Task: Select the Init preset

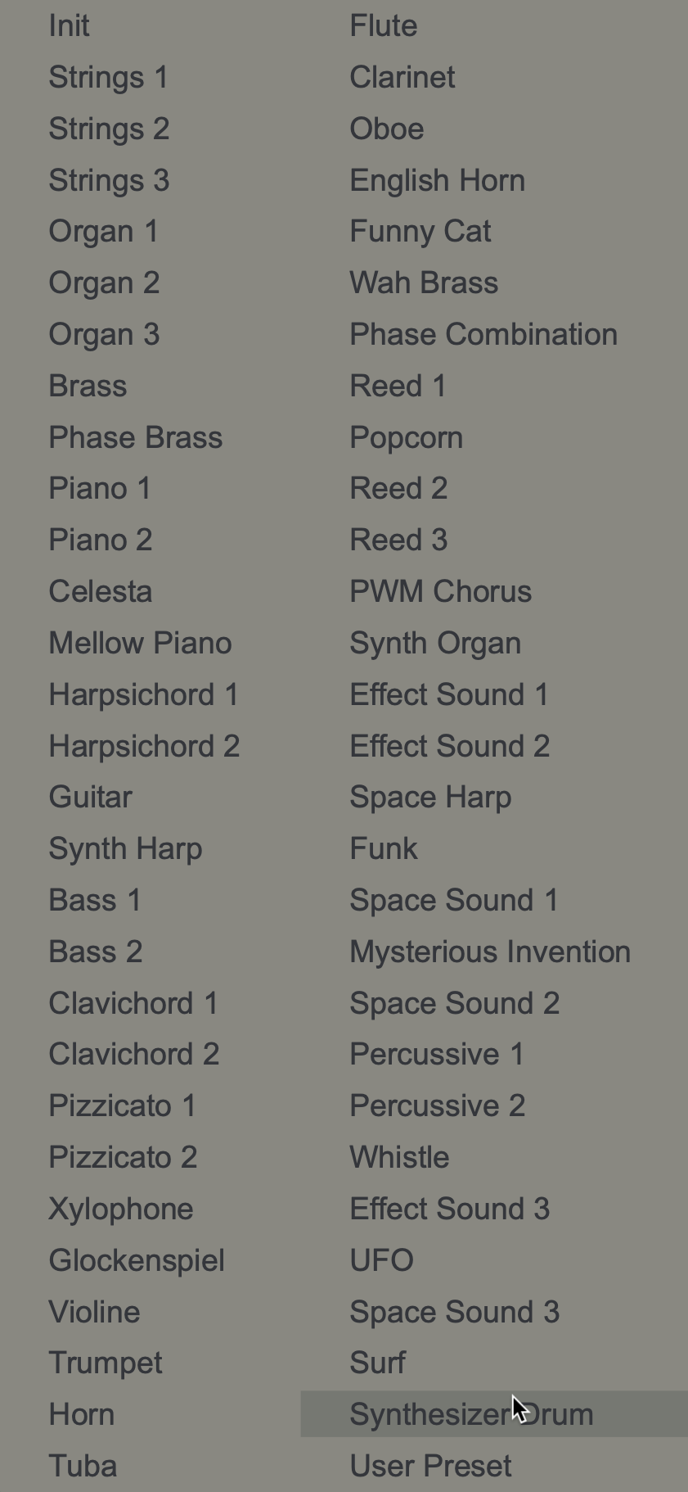Action: click(70, 26)
